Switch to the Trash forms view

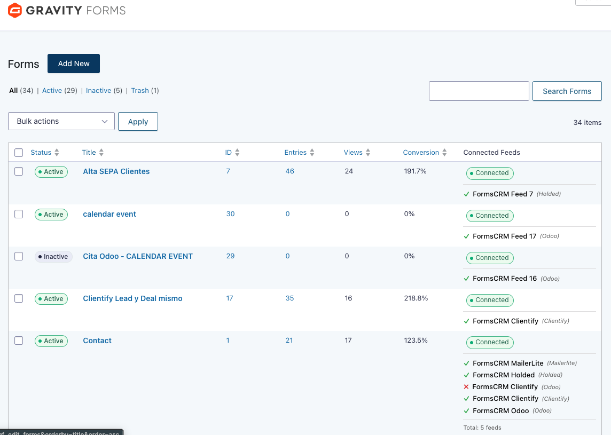140,91
